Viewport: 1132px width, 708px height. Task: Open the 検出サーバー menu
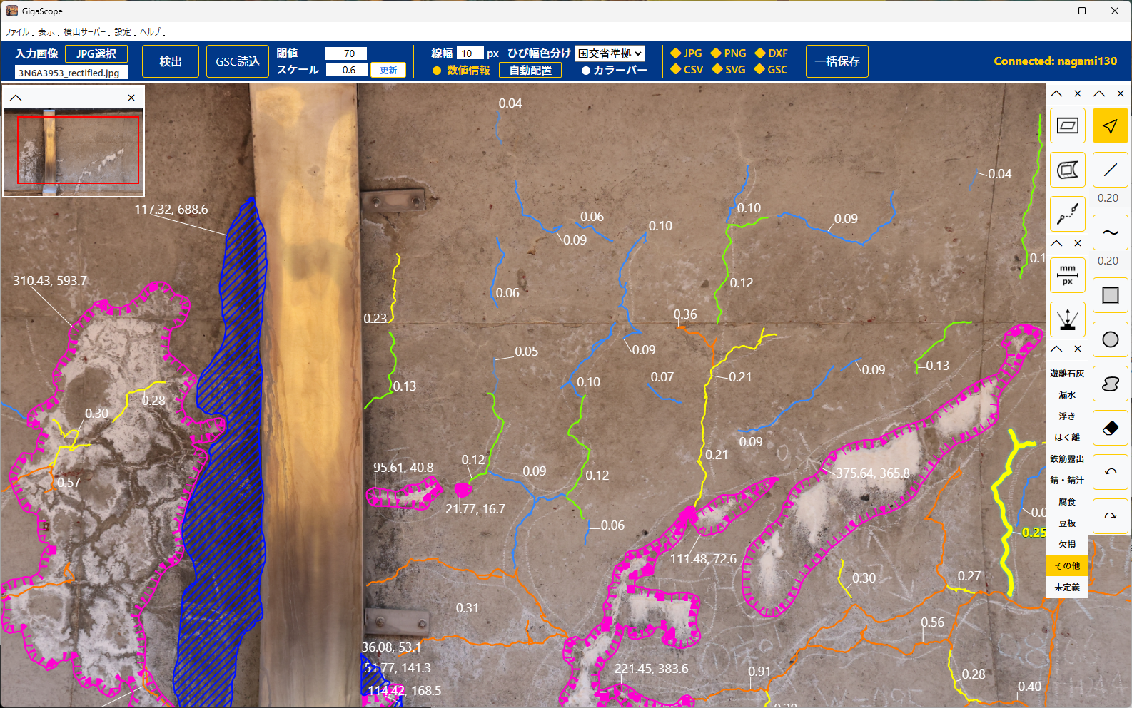tap(84, 32)
